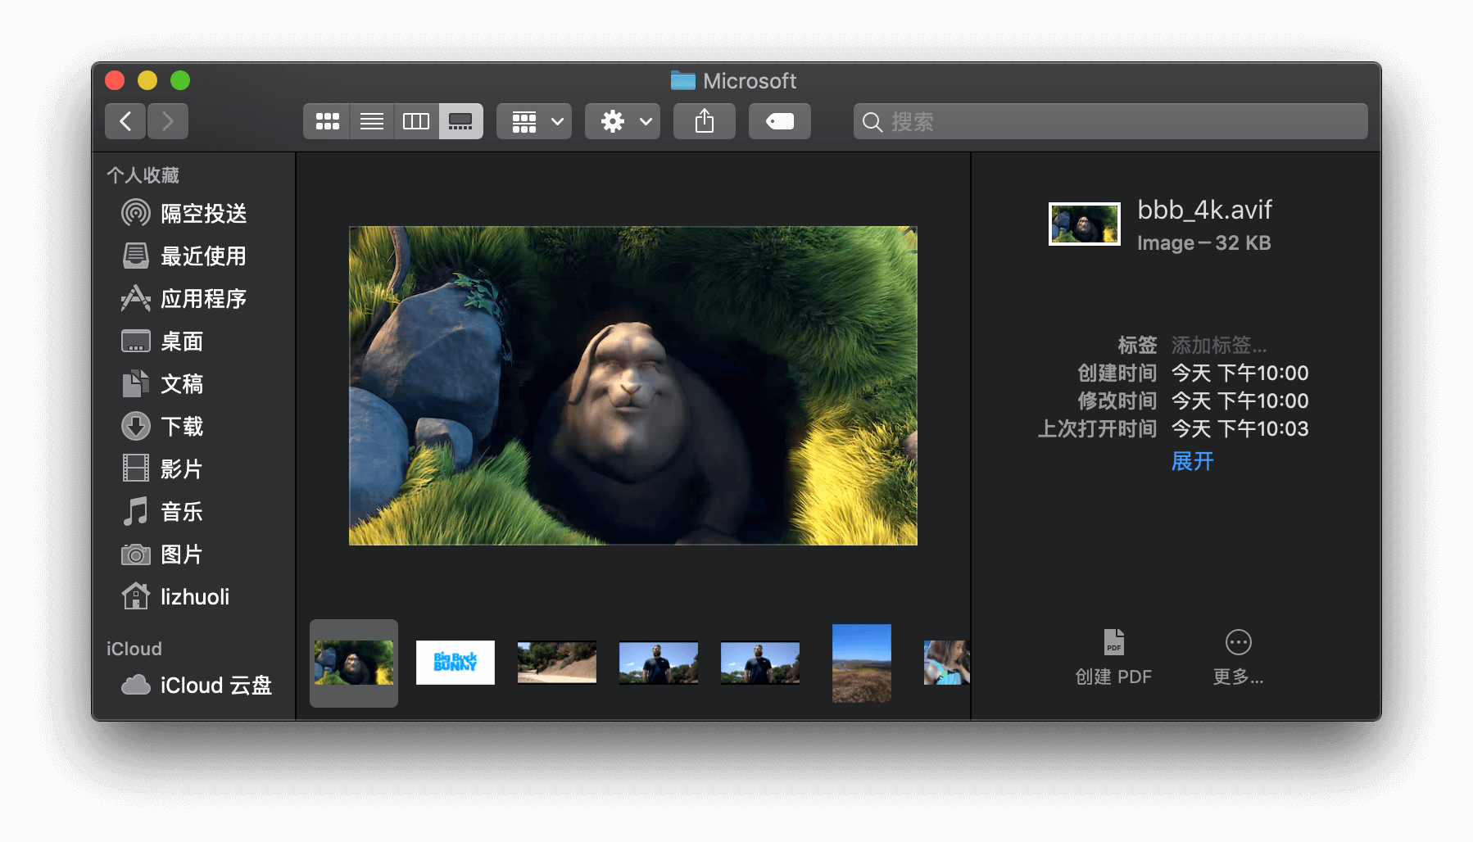Go back with the left chevron button

coord(125,121)
